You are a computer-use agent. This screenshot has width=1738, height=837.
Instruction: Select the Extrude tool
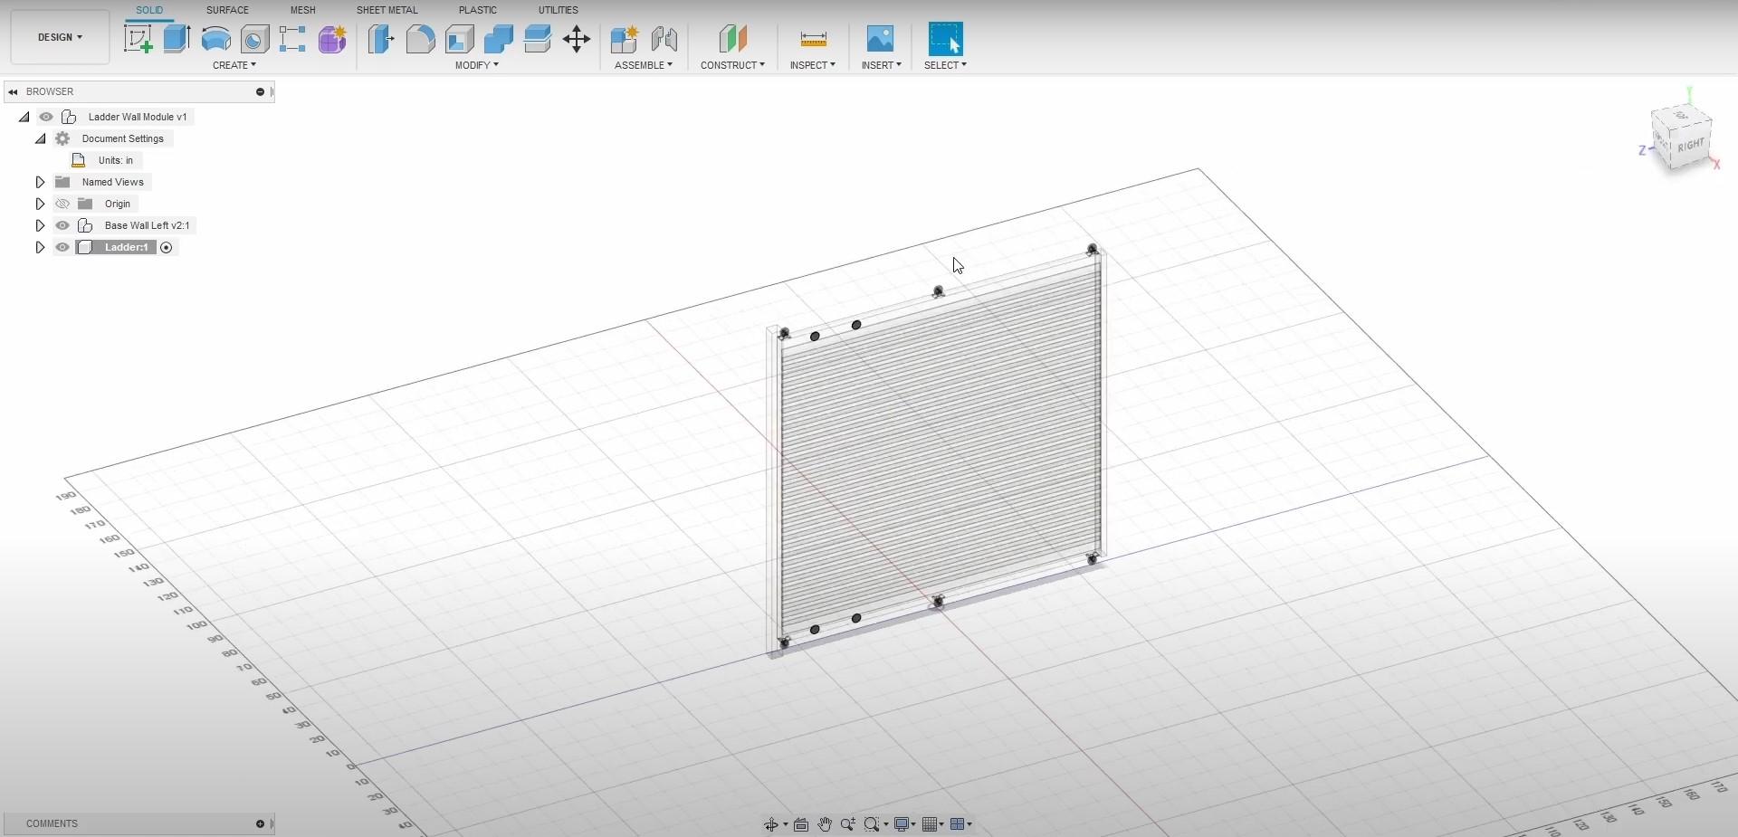pyautogui.click(x=177, y=39)
